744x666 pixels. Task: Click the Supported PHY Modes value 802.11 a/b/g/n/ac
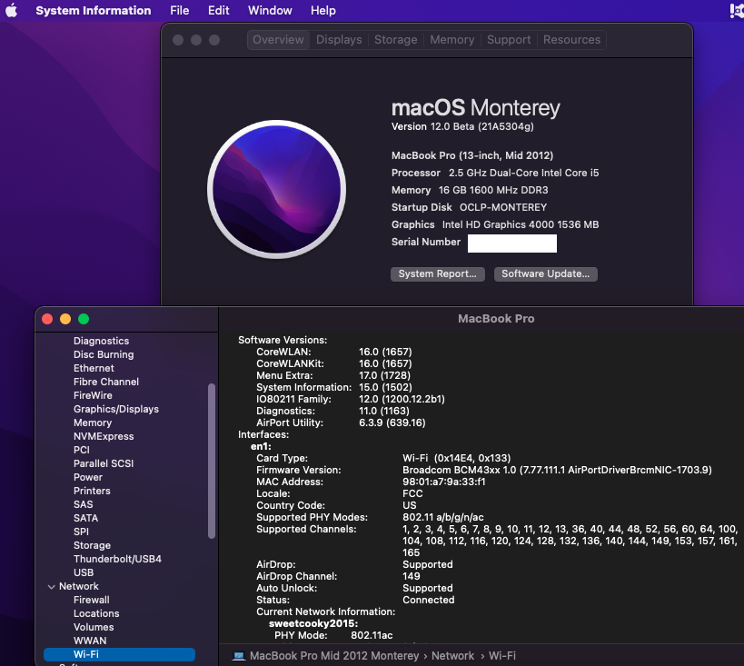coord(442,517)
